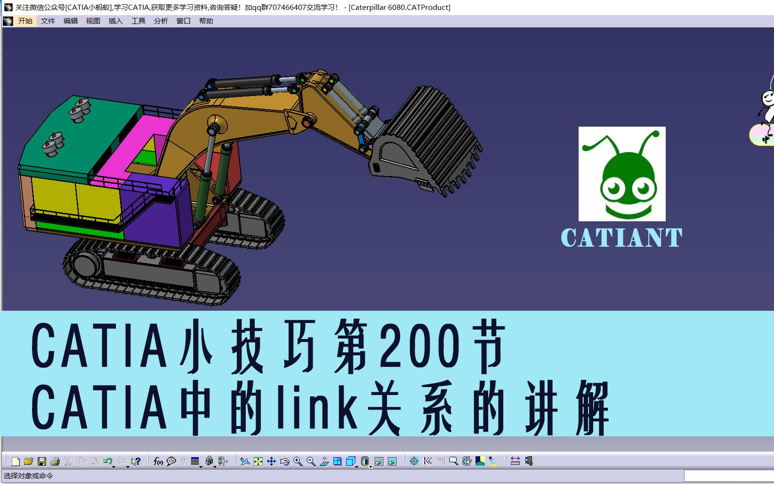This screenshot has height=484, width=774.
Task: Click the parameter set list icon
Action: click(x=223, y=461)
